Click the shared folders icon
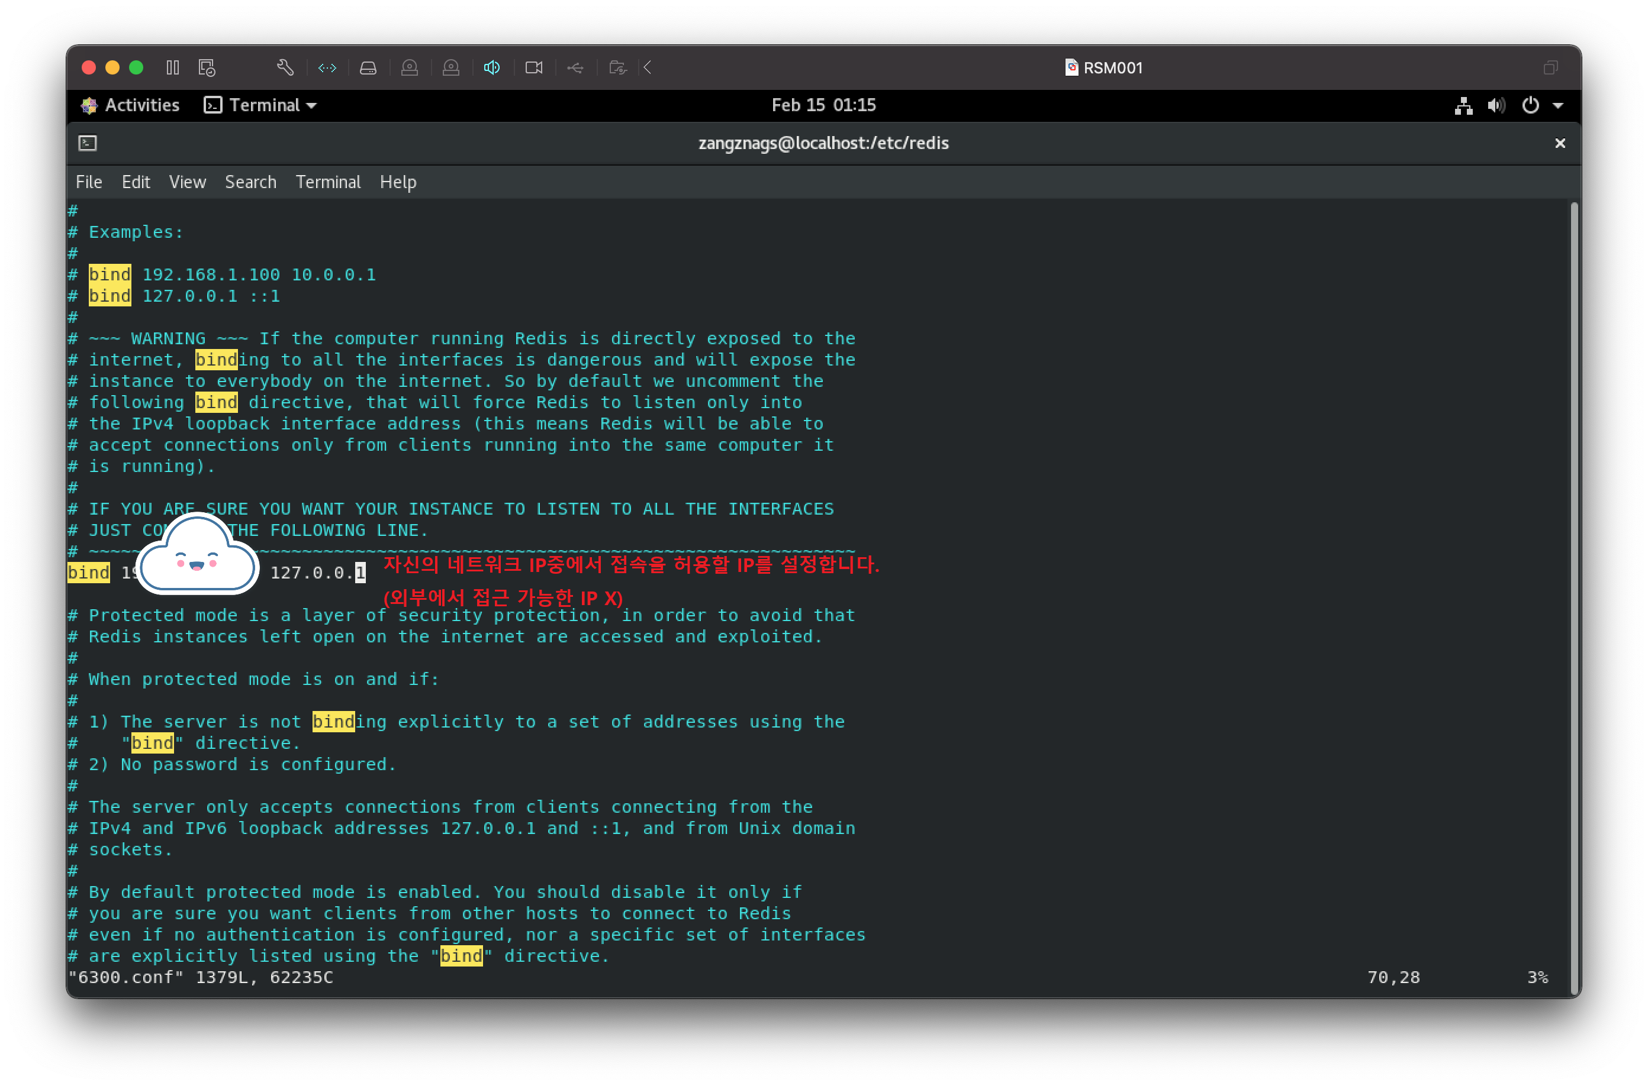This screenshot has width=1648, height=1086. 617,67
